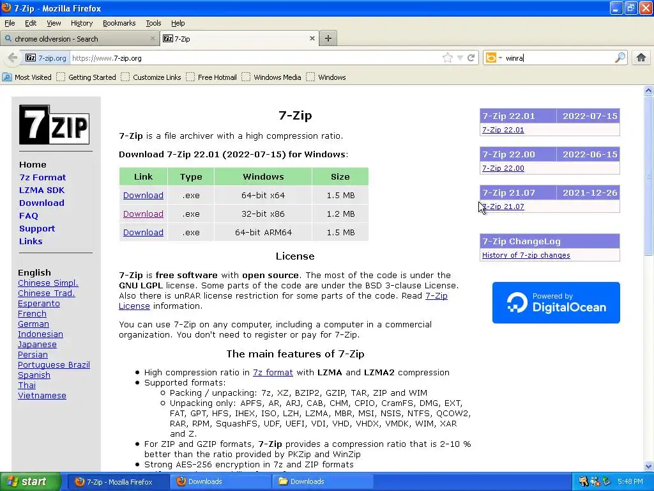The image size is (654, 491).
Task: Bookmark this page with the star icon
Action: [x=448, y=58]
